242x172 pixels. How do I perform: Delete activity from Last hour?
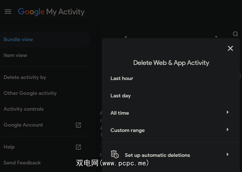point(122,79)
